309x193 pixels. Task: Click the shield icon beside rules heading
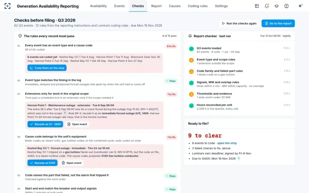(20, 36)
